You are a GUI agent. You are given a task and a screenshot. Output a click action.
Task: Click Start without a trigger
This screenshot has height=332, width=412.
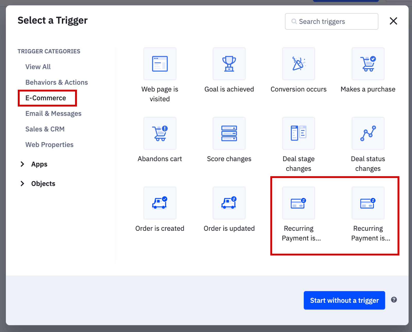coord(344,300)
